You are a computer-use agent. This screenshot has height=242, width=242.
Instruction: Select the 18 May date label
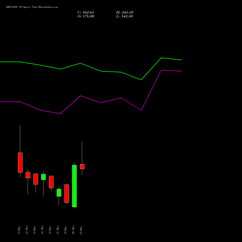pyautogui.click(x=58, y=230)
